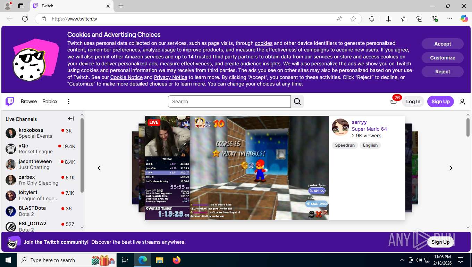Screen dimensions: 472x267
Task: Open BLASTDota channel avatar
Action: point(11,211)
